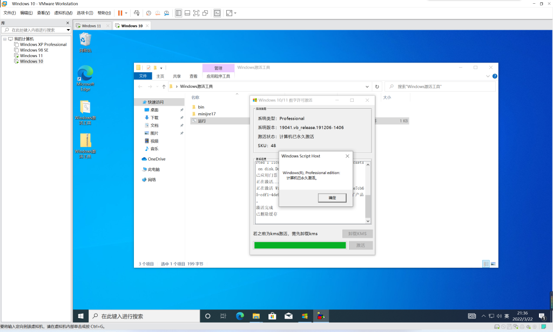The width and height of the screenshot is (553, 332).
Task: Switch VMware to Unity mode
Action: (x=205, y=13)
